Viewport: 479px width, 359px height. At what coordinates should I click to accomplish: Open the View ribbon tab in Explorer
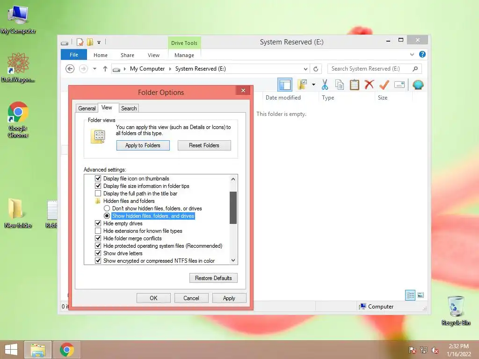[x=153, y=55]
